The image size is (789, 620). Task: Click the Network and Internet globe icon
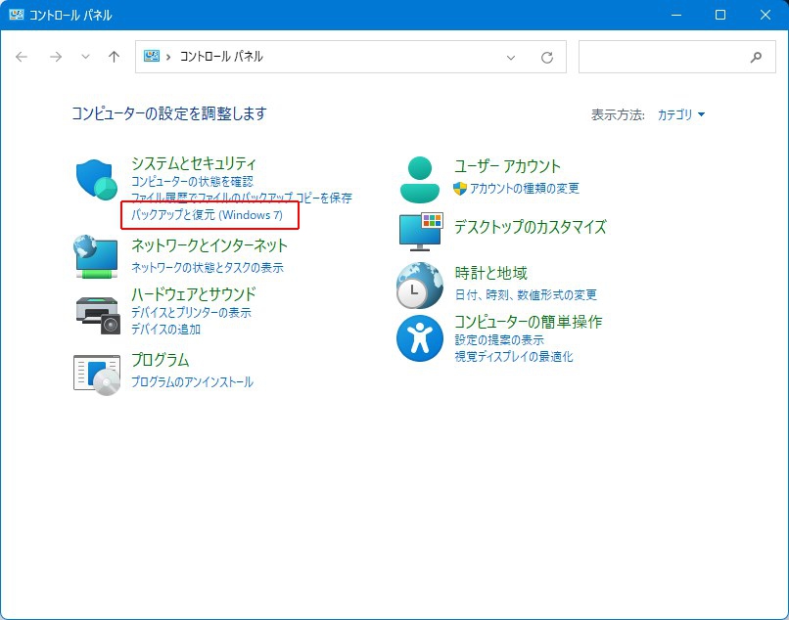[x=96, y=256]
